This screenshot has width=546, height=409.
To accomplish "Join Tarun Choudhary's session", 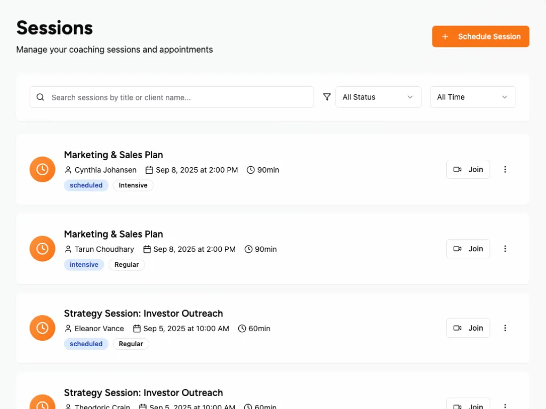I will tap(468, 249).
